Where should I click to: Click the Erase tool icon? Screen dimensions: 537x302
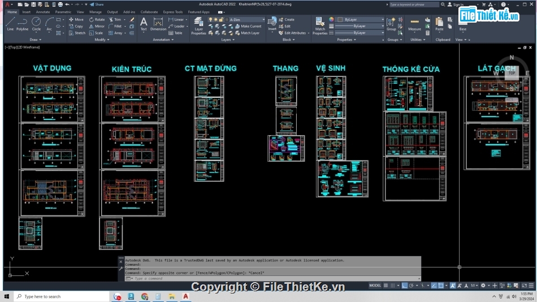tap(132, 20)
